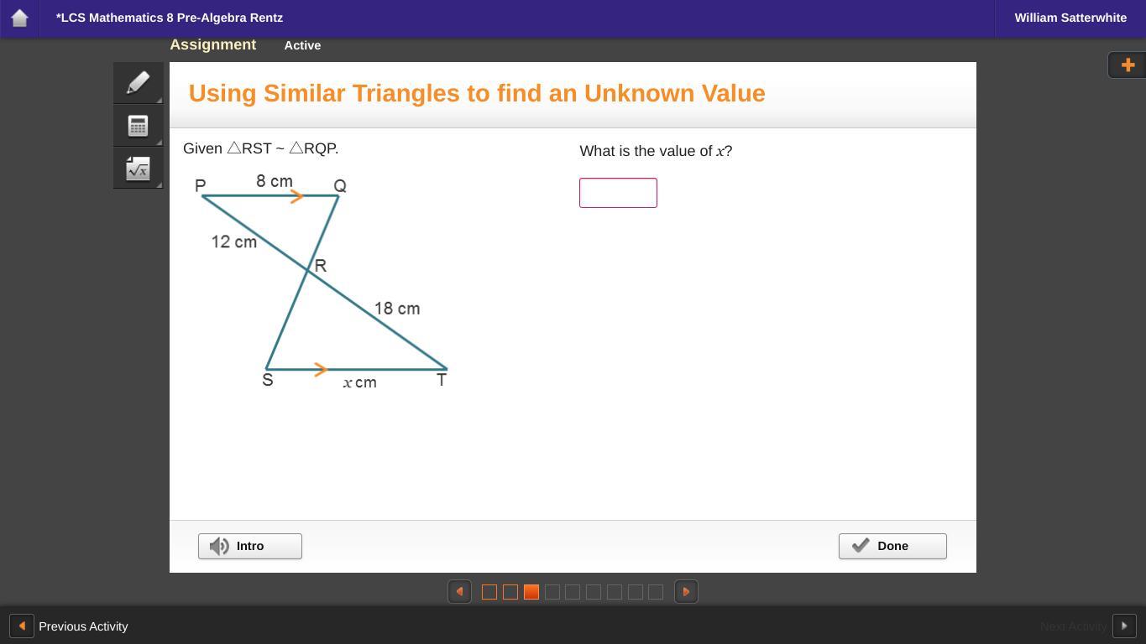Click the 12 cm label in diagram
Viewport: 1146px width, 644px height.
point(234,241)
